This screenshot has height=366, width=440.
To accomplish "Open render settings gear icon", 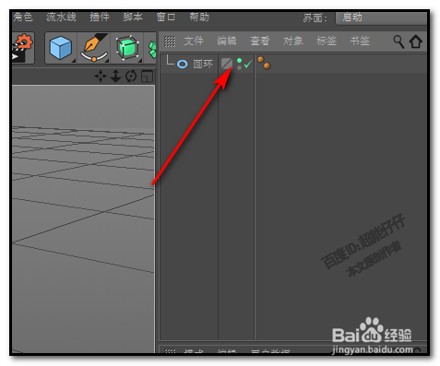I will pos(22,47).
